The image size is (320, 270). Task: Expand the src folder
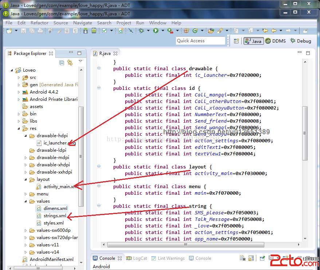[x=19, y=78]
